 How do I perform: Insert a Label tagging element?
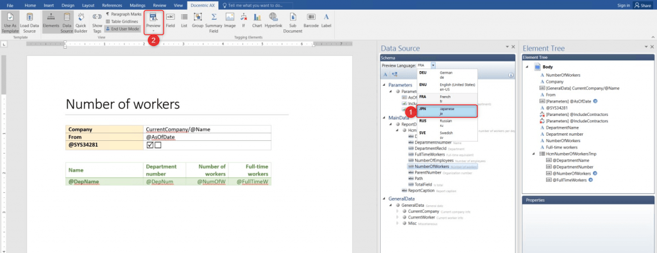click(x=326, y=20)
